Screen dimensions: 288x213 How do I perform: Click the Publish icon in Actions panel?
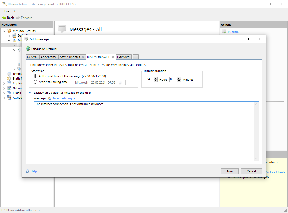click(224, 32)
